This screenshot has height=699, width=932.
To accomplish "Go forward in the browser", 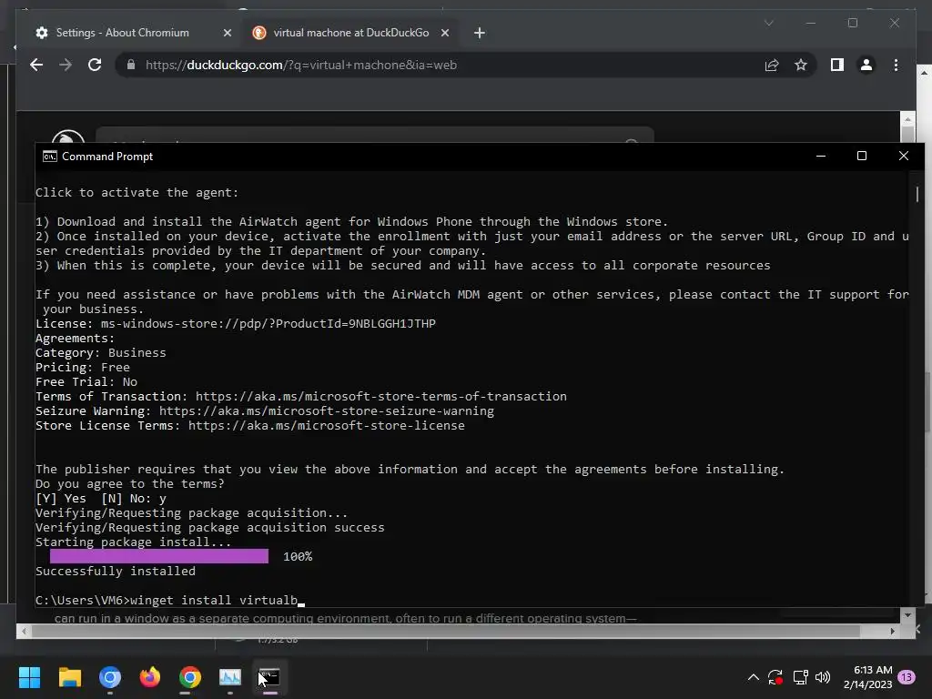I will tap(66, 65).
